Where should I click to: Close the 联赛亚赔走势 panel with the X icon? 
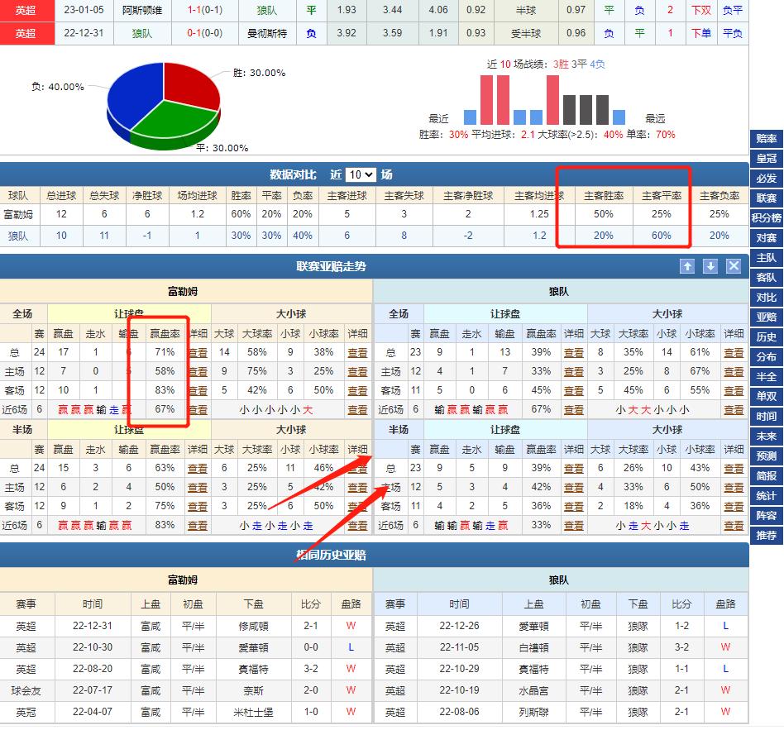[x=734, y=266]
